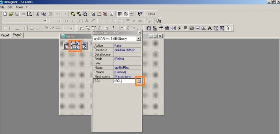Open the ? help menu
Image resolution: width=280 pixels, height=134 pixels.
27,7
